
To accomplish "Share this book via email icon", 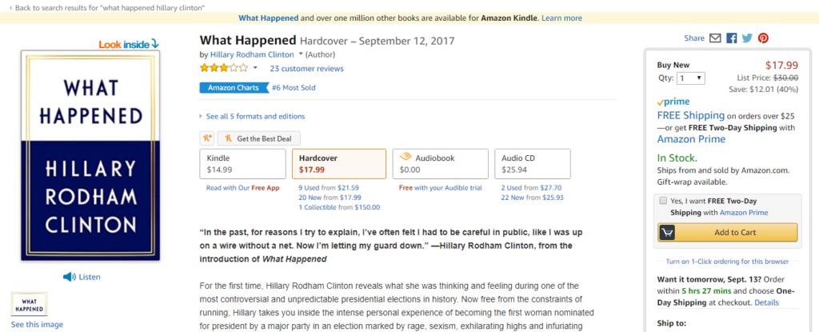I will [715, 38].
